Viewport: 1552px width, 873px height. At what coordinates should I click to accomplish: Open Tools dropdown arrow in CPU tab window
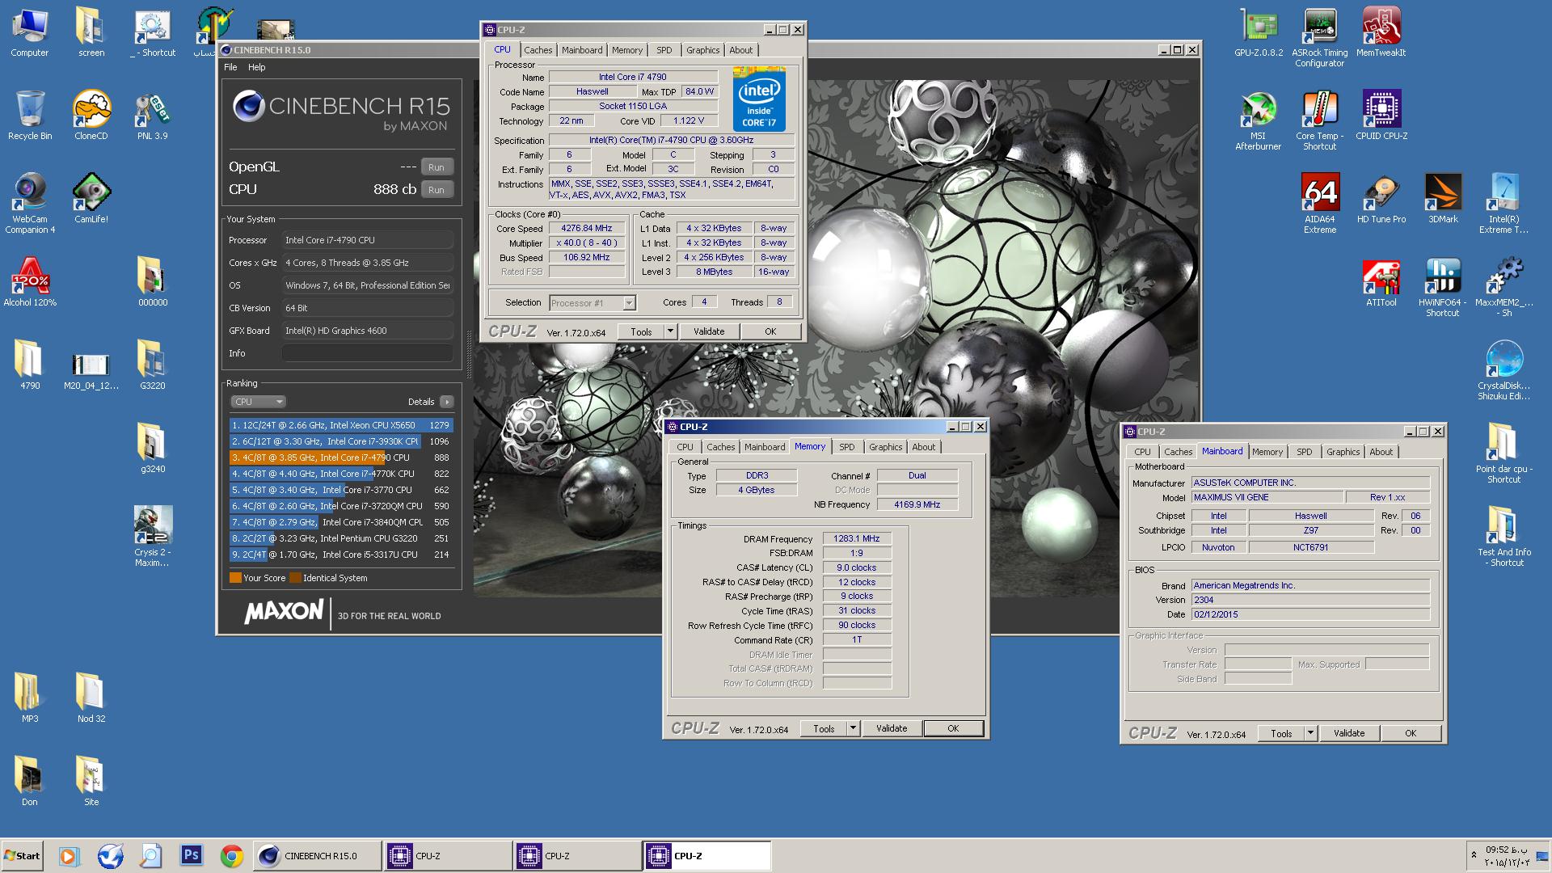coord(669,331)
